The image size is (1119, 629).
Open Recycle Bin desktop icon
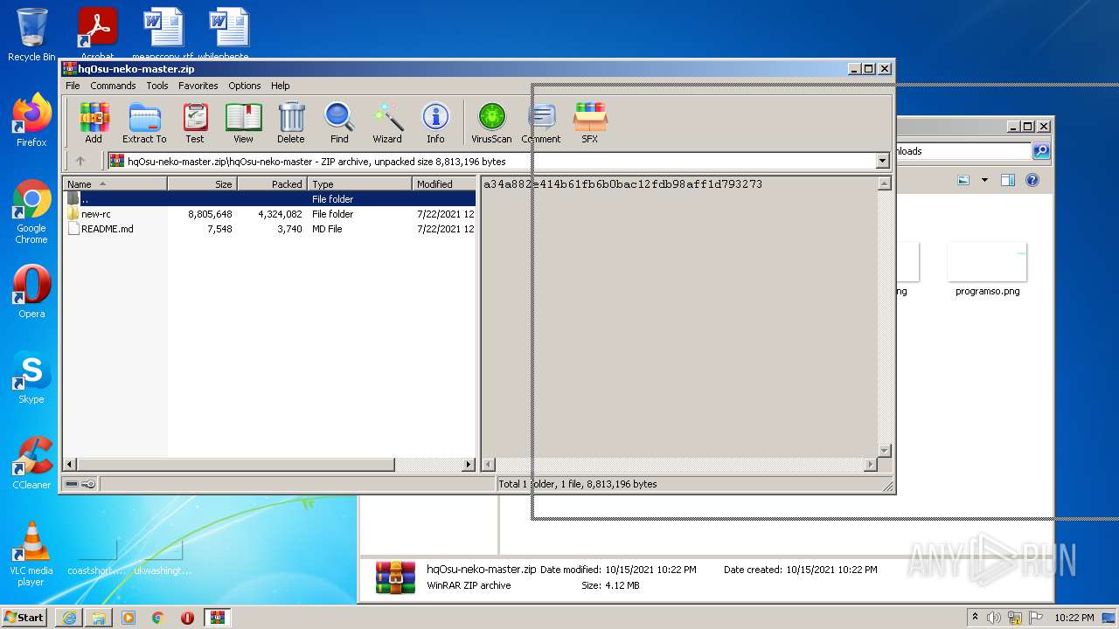31,35
